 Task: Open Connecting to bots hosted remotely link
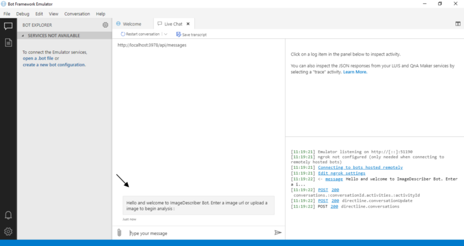point(360,167)
